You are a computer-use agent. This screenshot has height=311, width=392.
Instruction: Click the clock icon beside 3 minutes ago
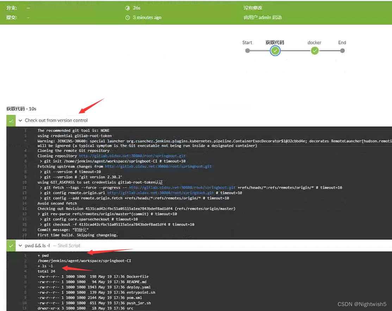[127, 18]
